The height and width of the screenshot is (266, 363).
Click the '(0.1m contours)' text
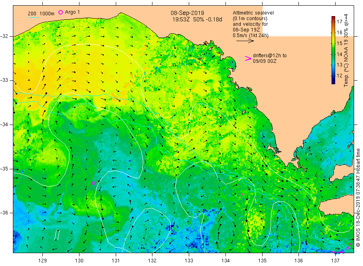[250, 19]
